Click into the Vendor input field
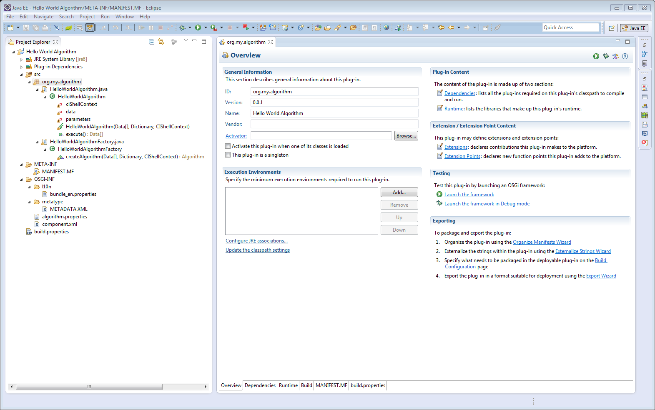The height and width of the screenshot is (410, 655). click(x=334, y=124)
